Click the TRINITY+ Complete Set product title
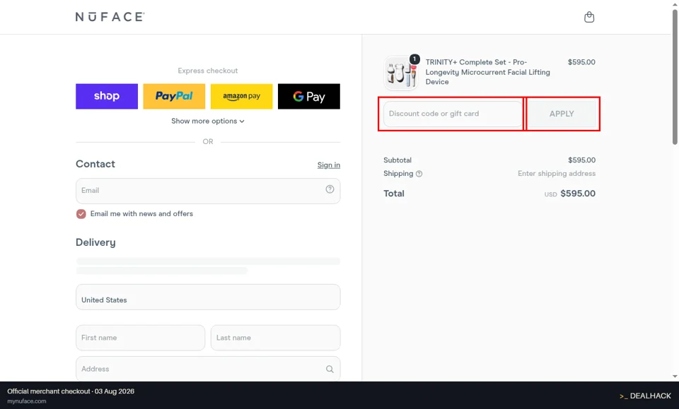679x409 pixels. [x=487, y=72]
